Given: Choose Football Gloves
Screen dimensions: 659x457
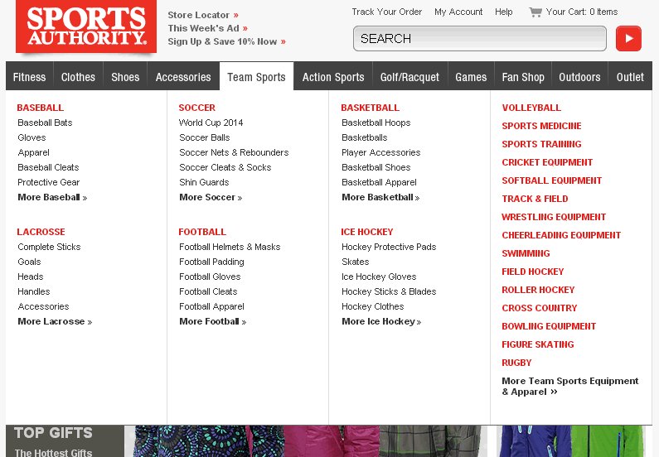Looking at the screenshot, I should pyautogui.click(x=211, y=277).
